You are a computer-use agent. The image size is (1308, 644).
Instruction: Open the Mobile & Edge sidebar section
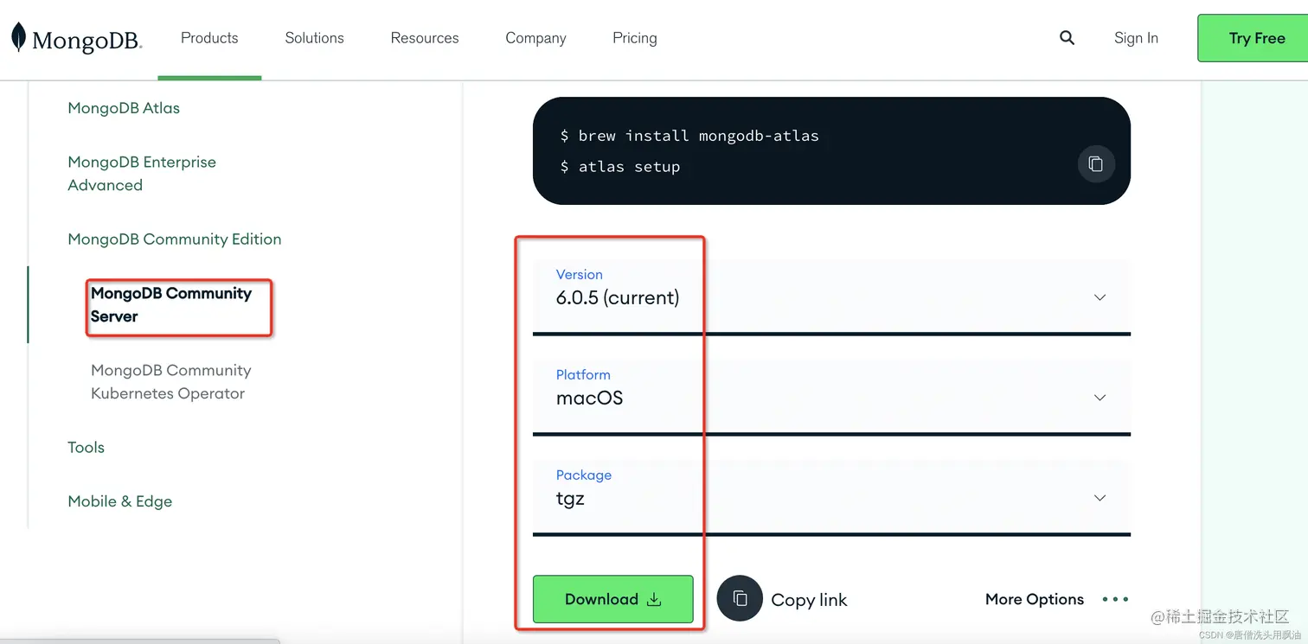click(119, 501)
